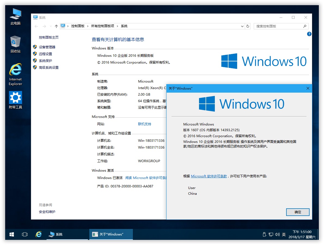324x245 pixels.
Task: Expand the address bar history dropdown
Action: tap(242, 26)
